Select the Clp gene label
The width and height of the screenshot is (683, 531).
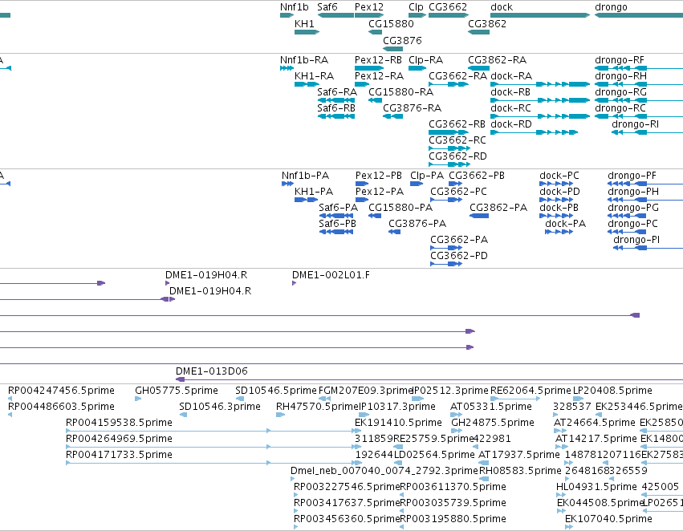point(416,7)
